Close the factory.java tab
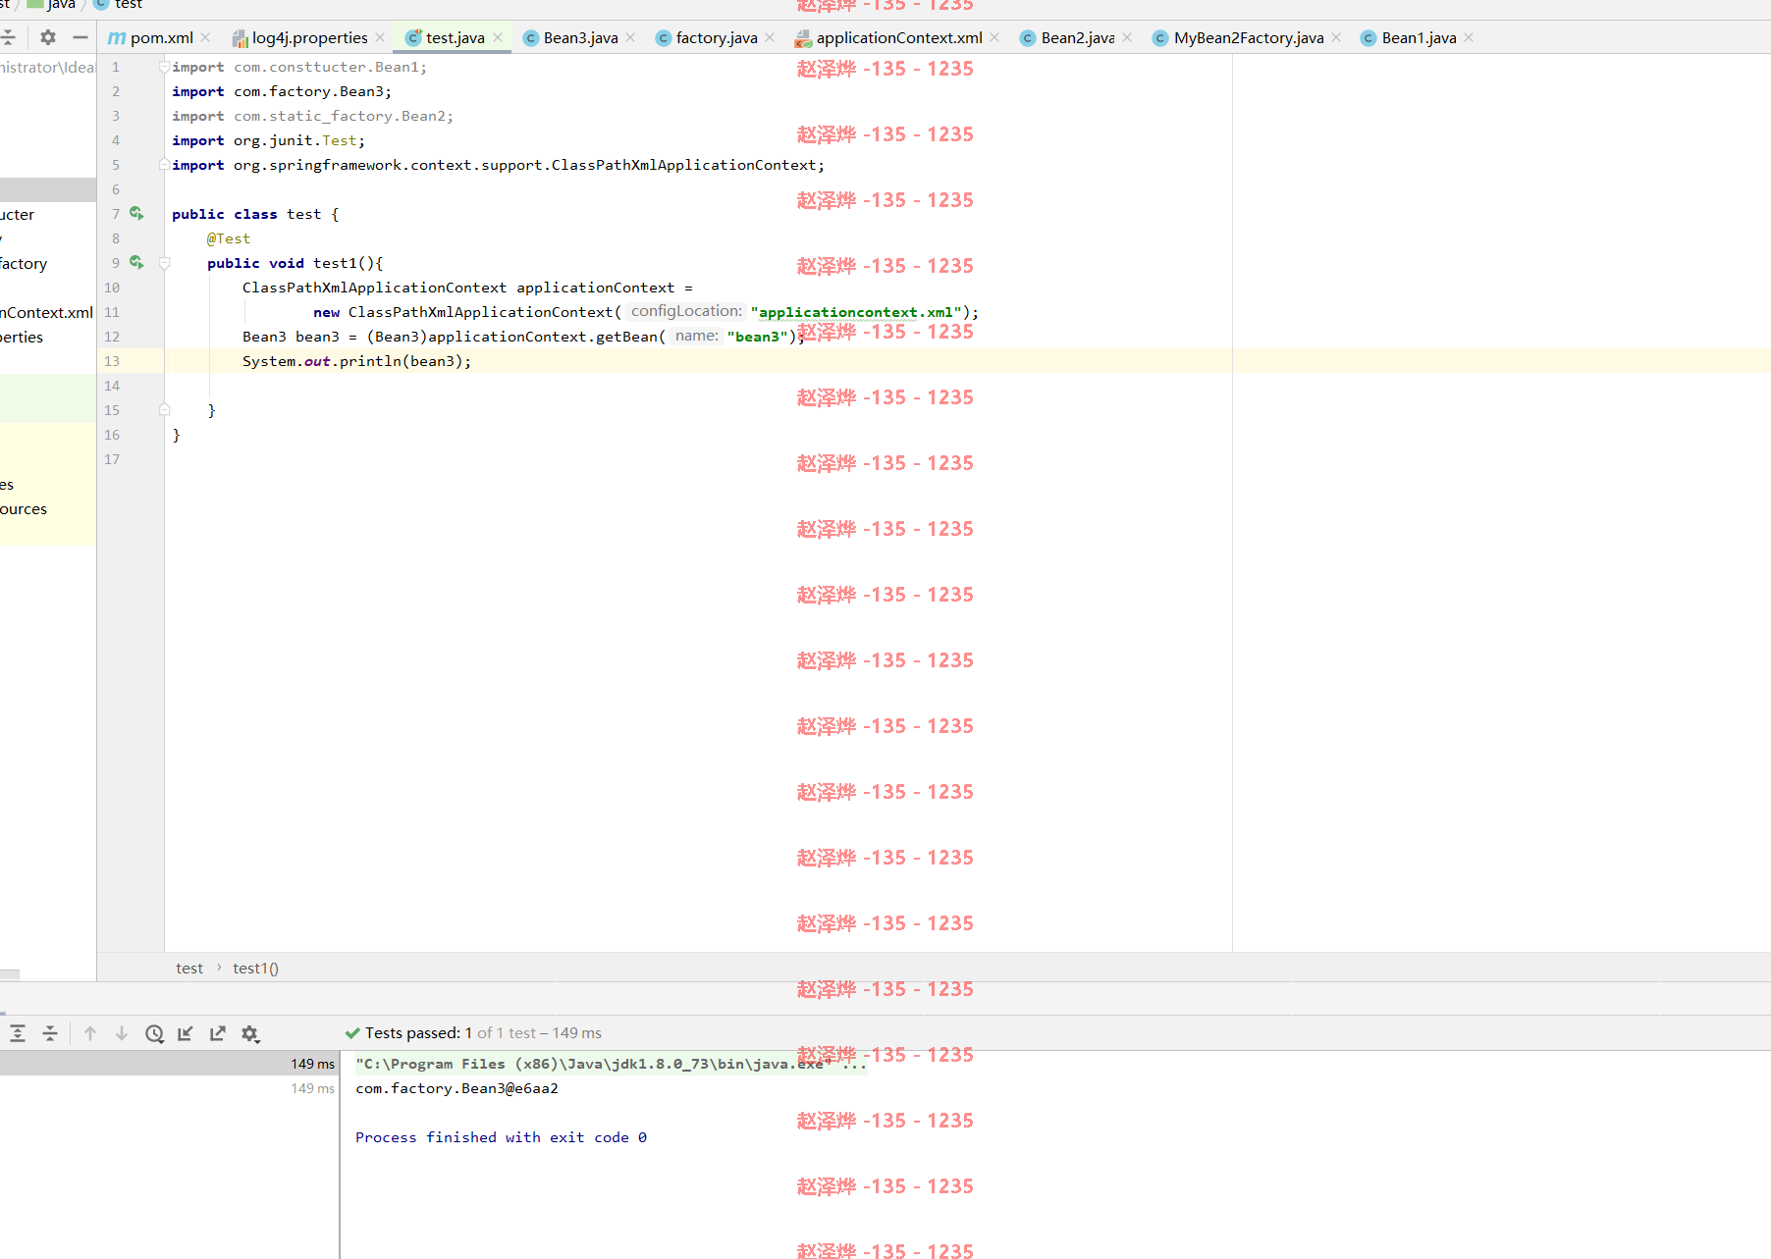The image size is (1771, 1259). [x=770, y=37]
